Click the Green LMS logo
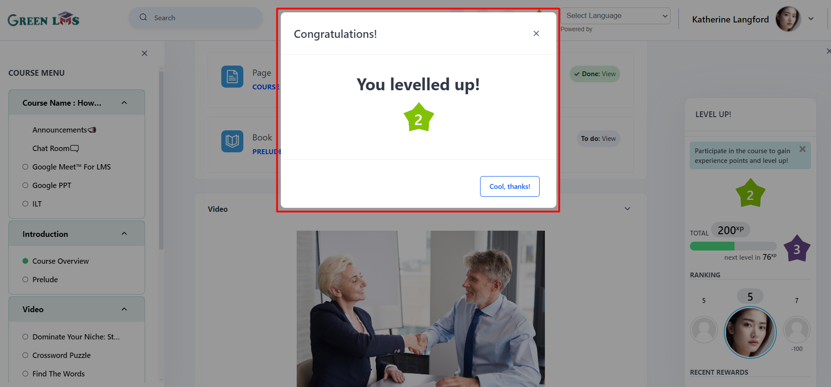The width and height of the screenshot is (831, 387). coord(43,19)
